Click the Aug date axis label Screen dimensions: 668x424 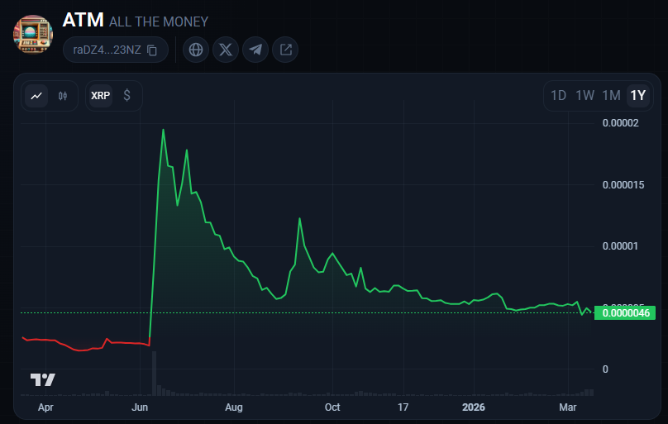234,407
